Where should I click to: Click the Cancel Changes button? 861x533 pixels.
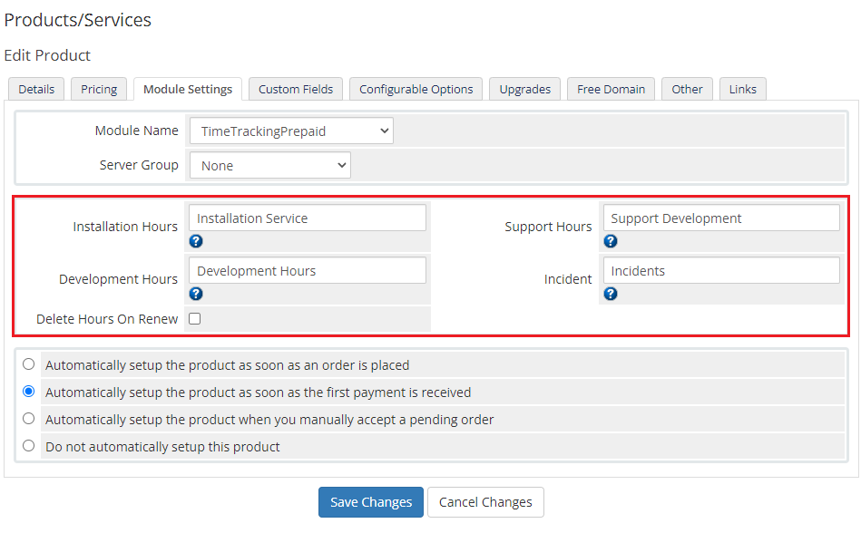coord(486,502)
